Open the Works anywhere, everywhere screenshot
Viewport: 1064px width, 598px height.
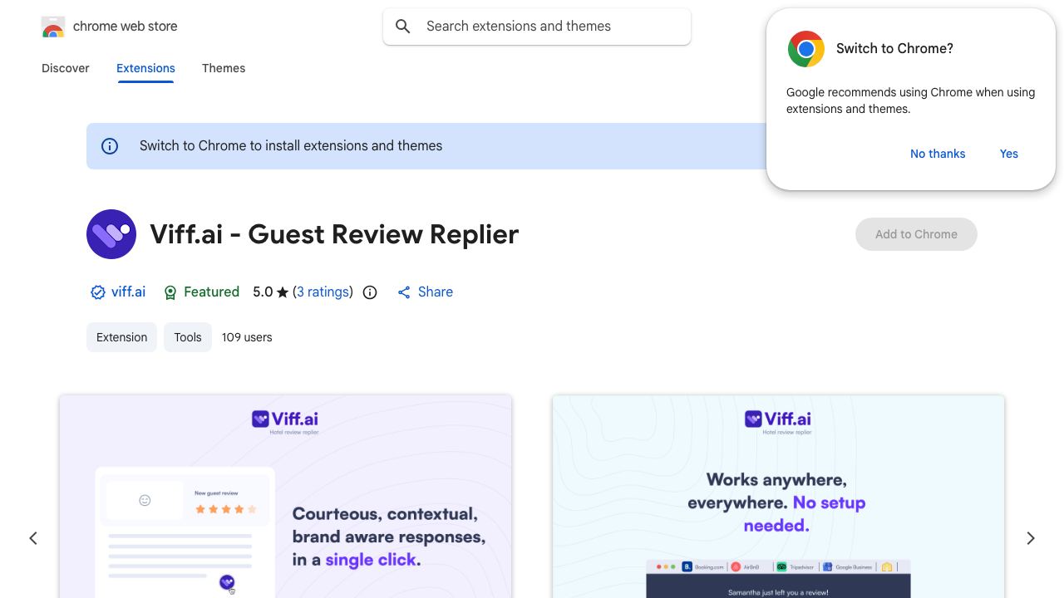pos(778,497)
